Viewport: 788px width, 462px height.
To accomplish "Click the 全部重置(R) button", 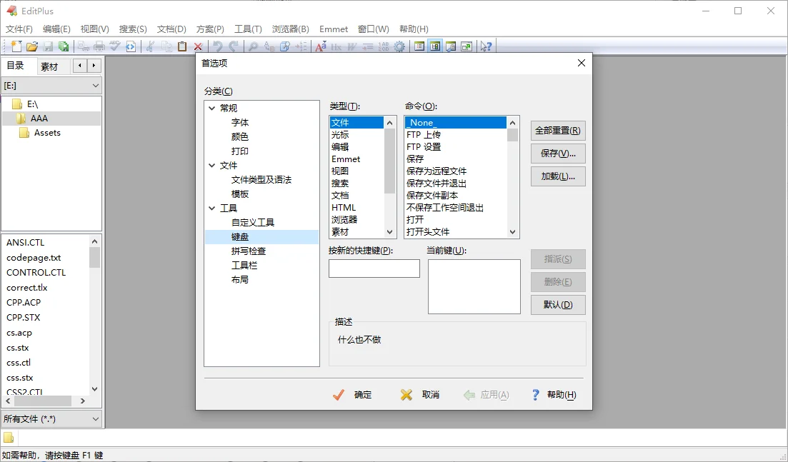I will [558, 131].
